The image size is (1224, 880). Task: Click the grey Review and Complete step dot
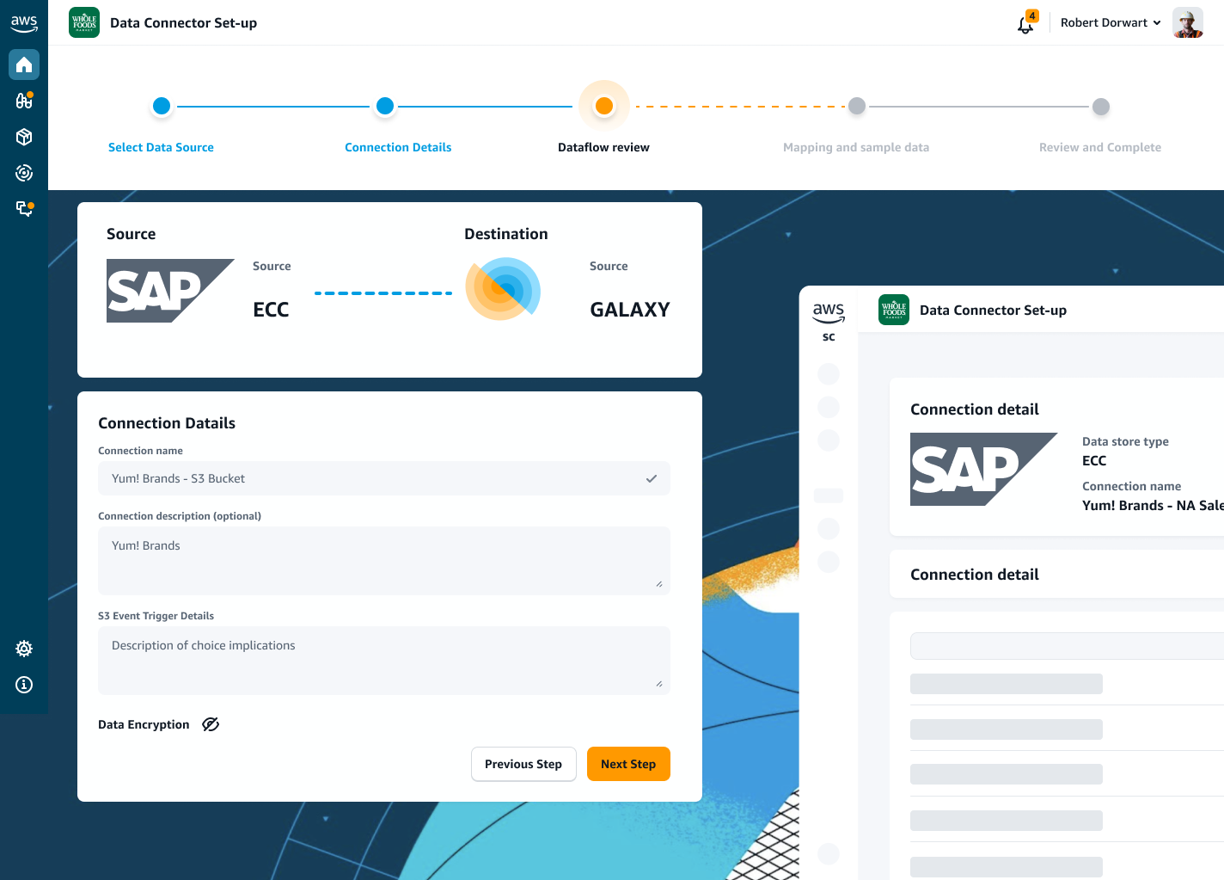(1101, 107)
